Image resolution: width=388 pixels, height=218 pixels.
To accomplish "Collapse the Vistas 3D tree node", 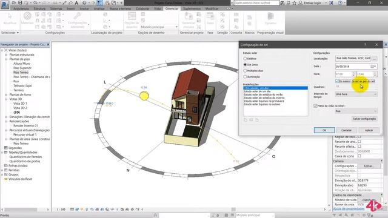I will (6, 99).
